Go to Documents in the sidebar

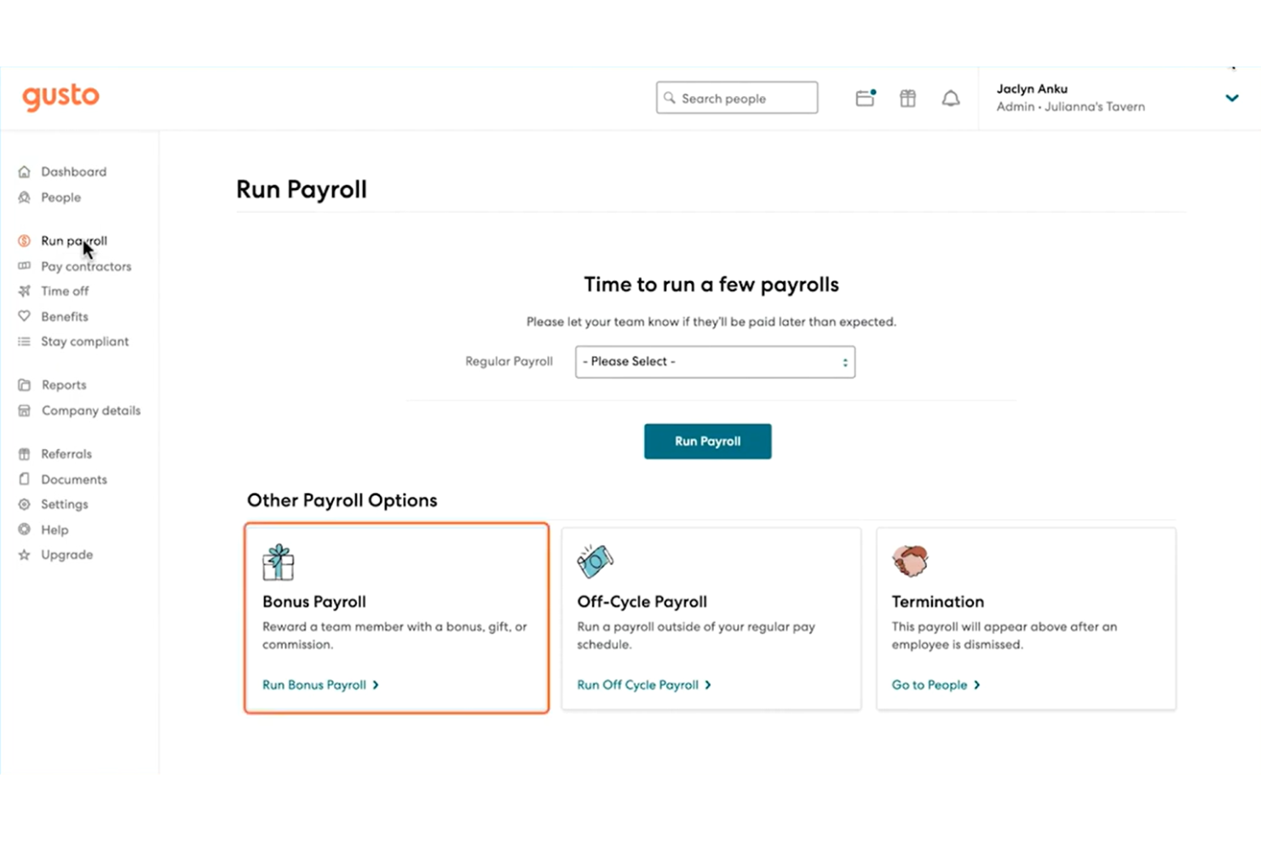[74, 480]
